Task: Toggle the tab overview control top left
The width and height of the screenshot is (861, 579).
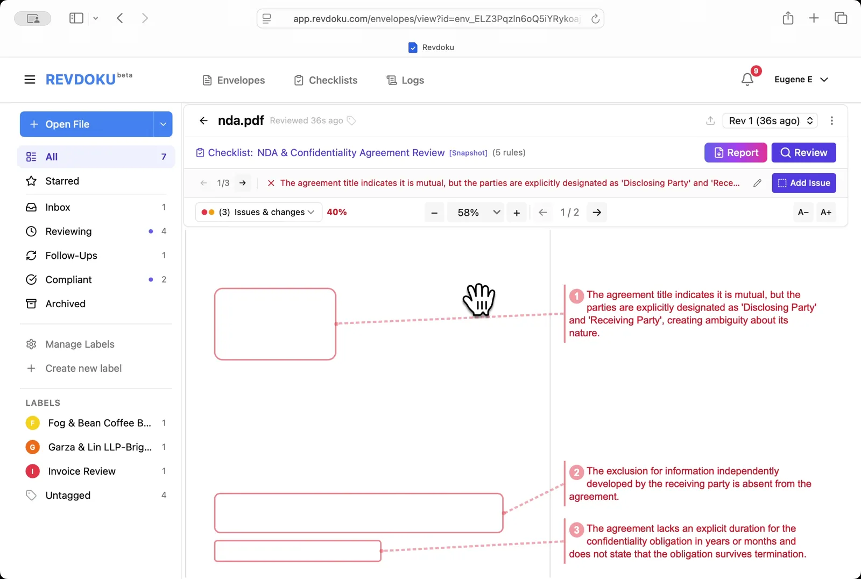Action: tap(32, 18)
